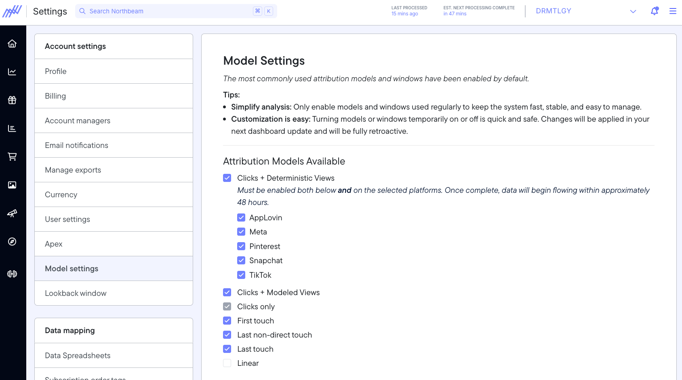This screenshot has width=682, height=380.
Task: Click the search magnifier icon
Action: click(x=82, y=11)
